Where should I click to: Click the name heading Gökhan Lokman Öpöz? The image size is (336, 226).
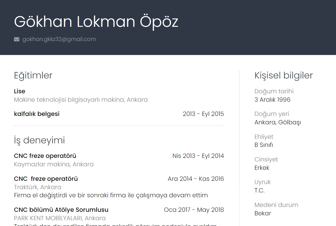coord(96,22)
